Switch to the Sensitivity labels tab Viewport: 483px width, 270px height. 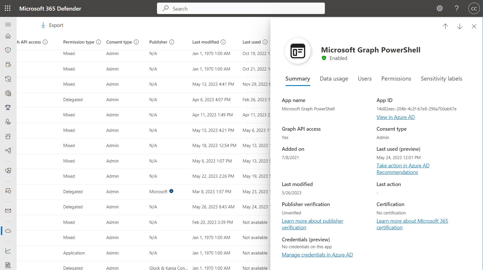pyautogui.click(x=441, y=79)
